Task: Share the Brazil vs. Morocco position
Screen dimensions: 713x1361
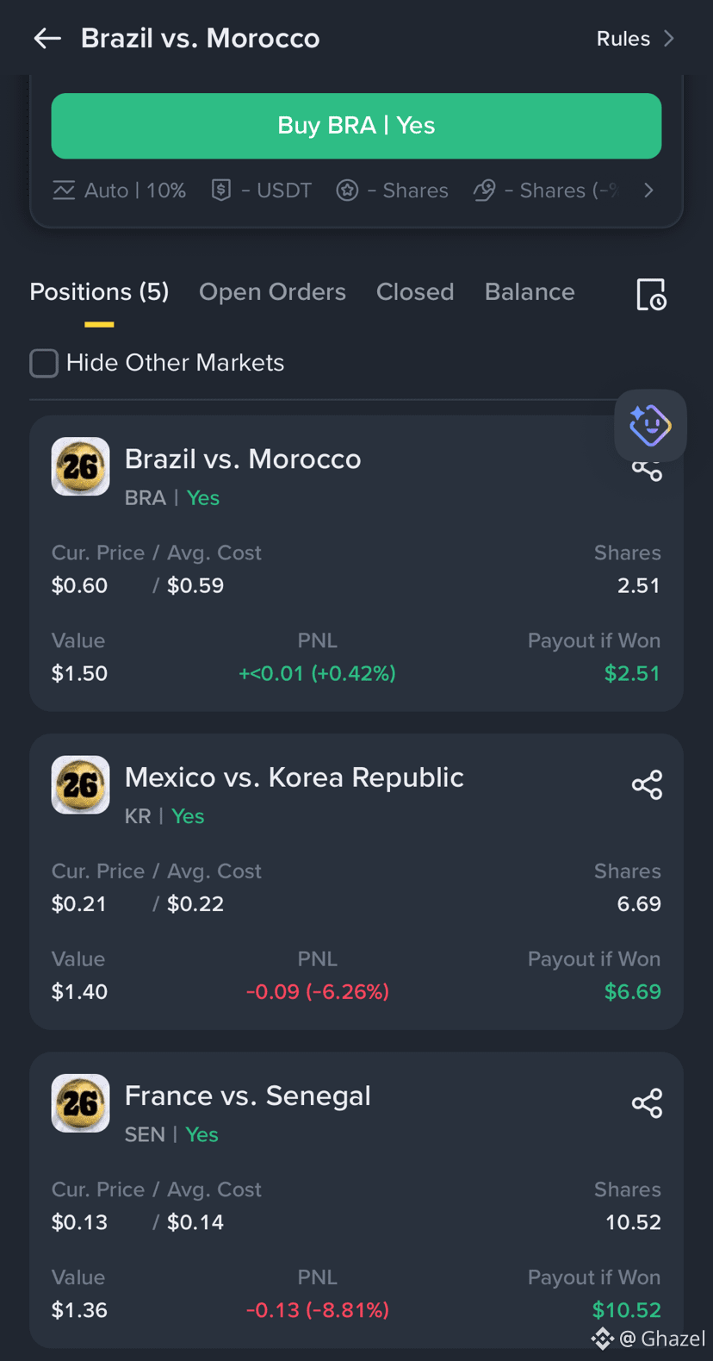Action: click(647, 471)
